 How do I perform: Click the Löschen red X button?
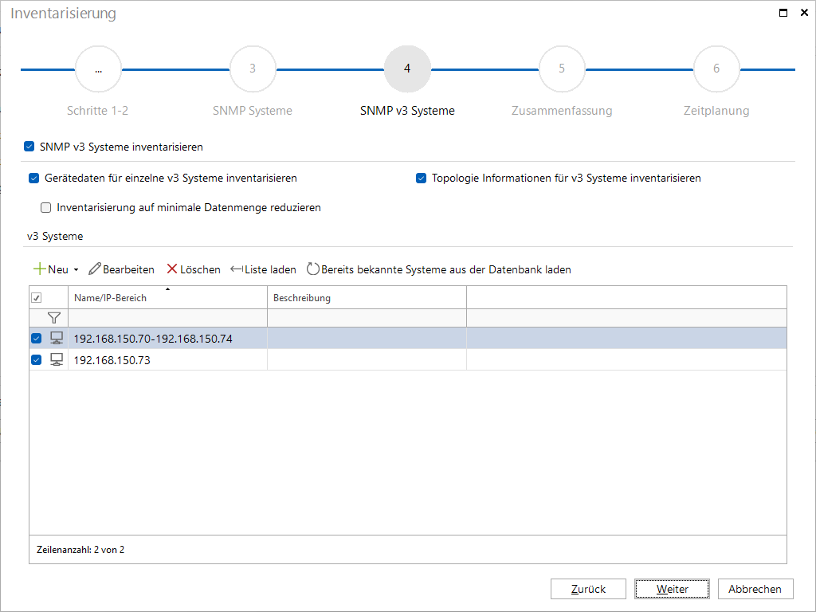pyautogui.click(x=193, y=269)
